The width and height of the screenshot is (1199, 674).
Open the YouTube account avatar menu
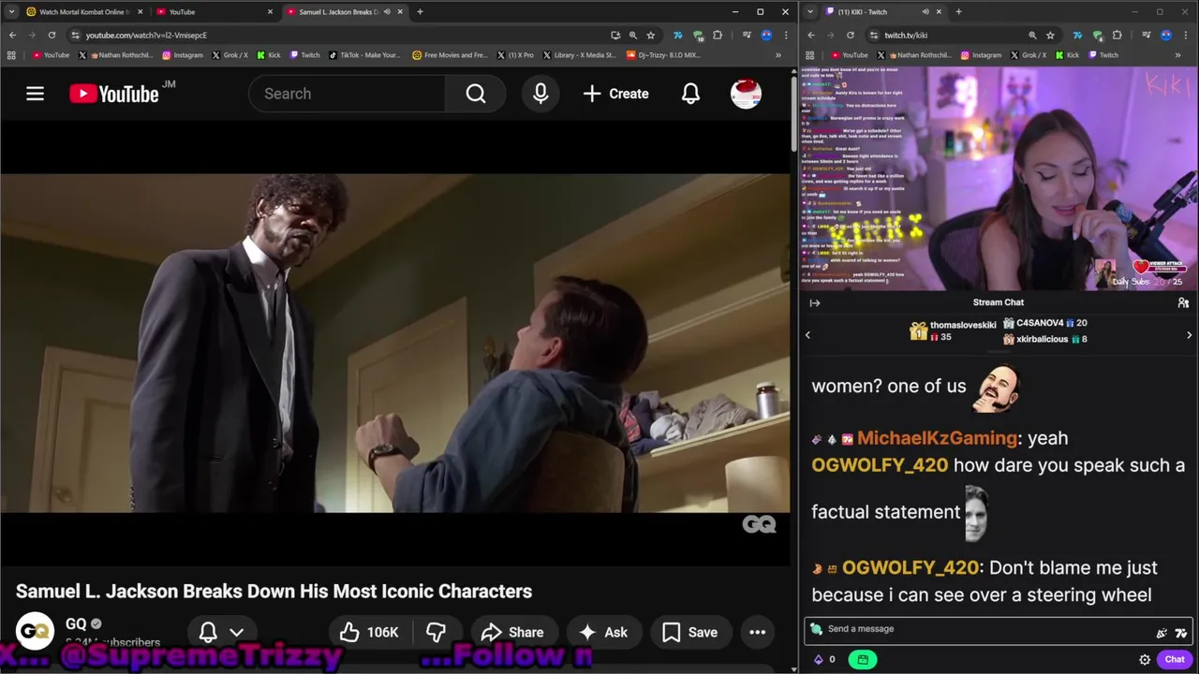[746, 94]
